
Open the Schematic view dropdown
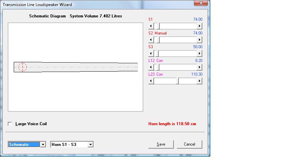[43, 144]
